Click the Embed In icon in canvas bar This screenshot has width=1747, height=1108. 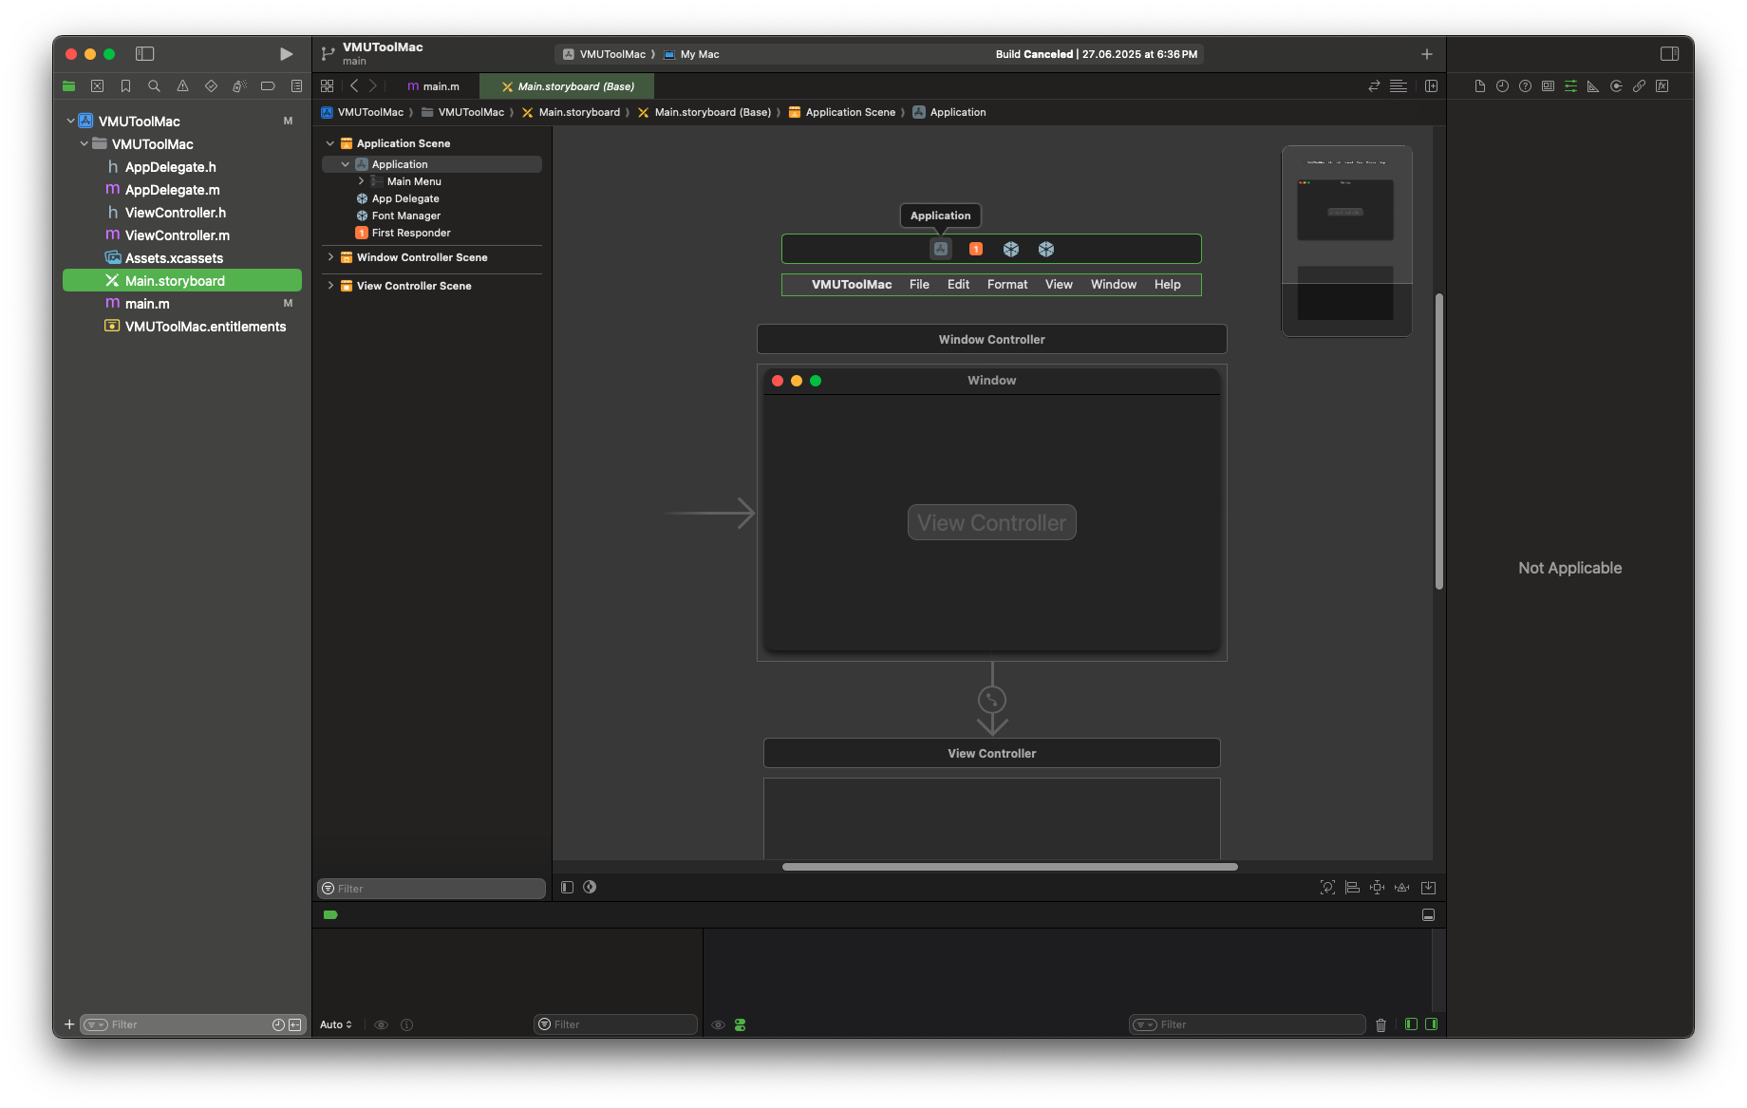point(1428,888)
